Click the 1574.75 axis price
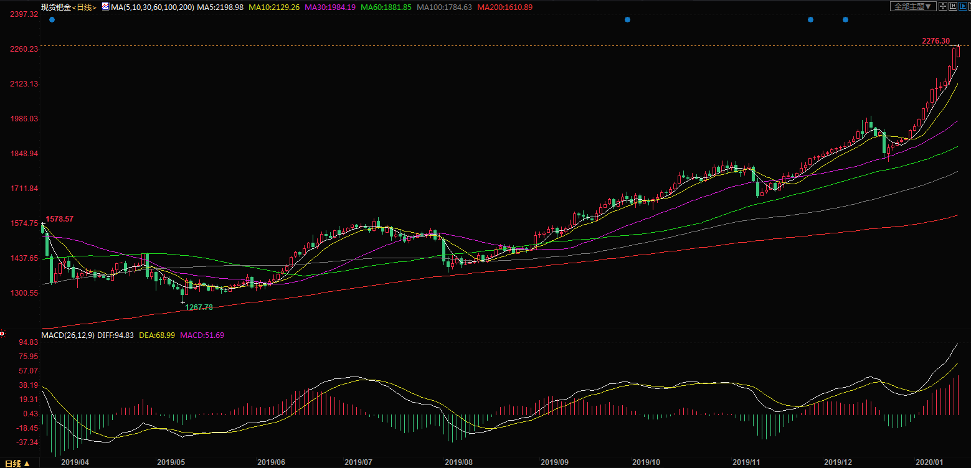Image resolution: width=971 pixels, height=468 pixels. point(25,223)
